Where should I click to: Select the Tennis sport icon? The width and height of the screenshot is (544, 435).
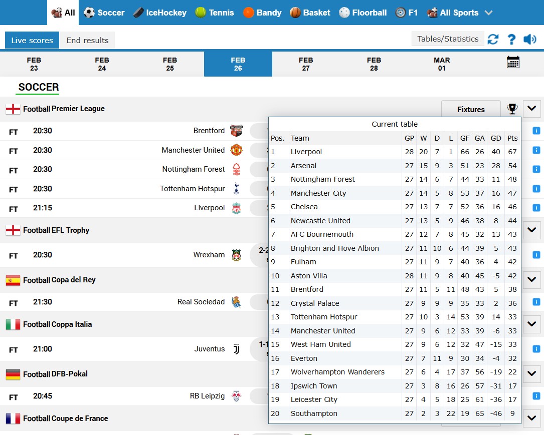[x=200, y=13]
